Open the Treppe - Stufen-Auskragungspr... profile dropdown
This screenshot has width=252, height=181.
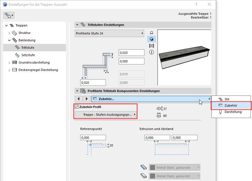click(x=106, y=115)
